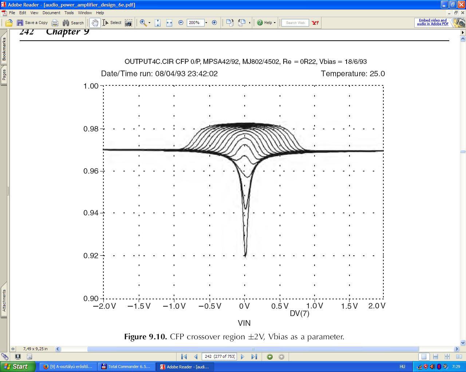Zoom out with the minus button
Image resolution: width=466 pixels, height=372 pixels.
click(181, 23)
